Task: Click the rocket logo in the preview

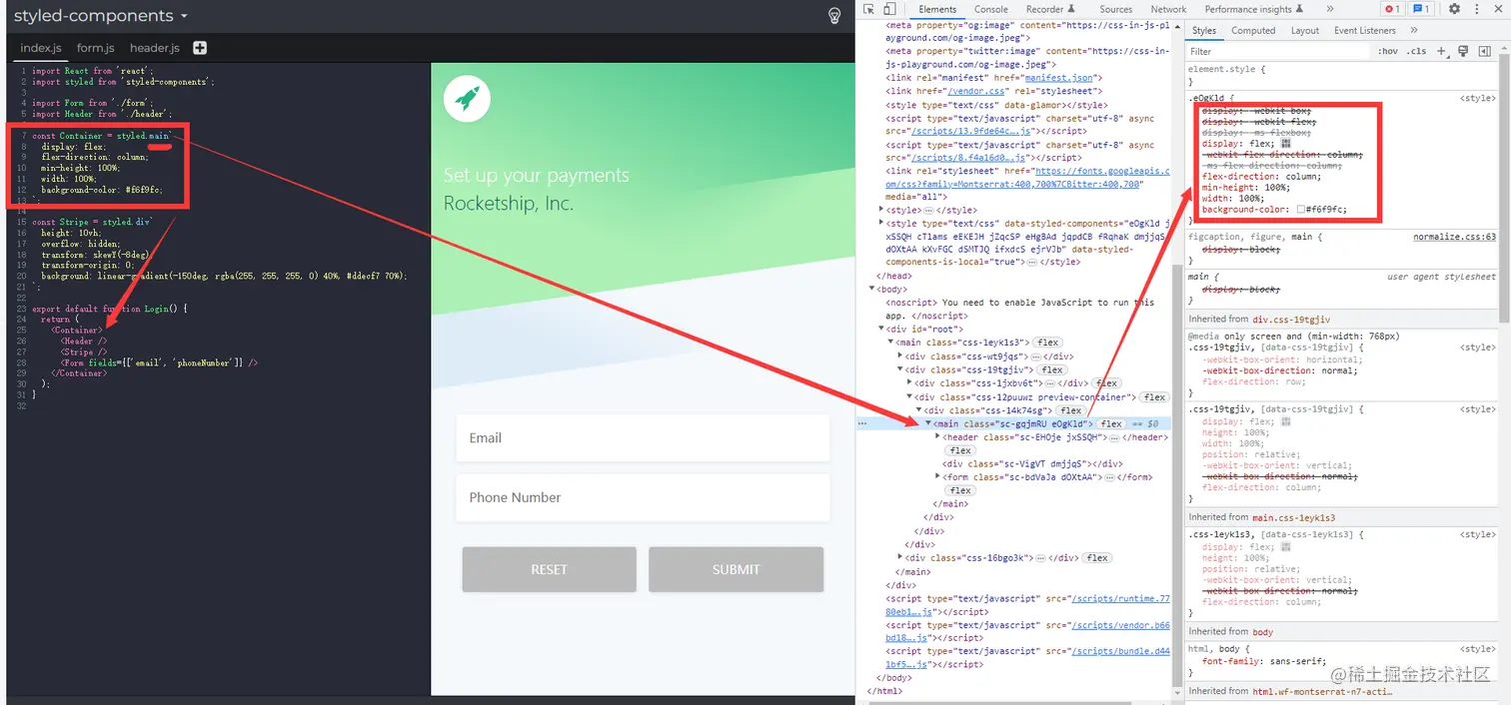Action: coord(467,98)
